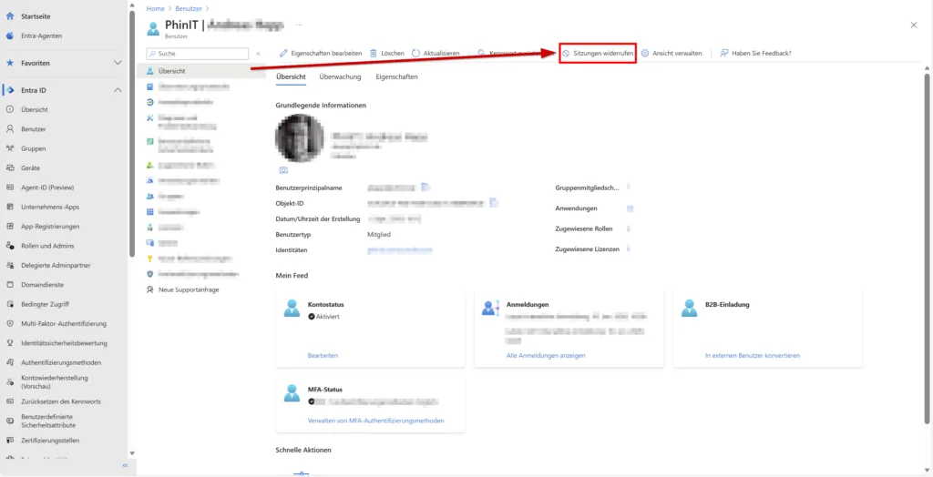Click the Löschen trash icon
The width and height of the screenshot is (933, 477).
374,54
